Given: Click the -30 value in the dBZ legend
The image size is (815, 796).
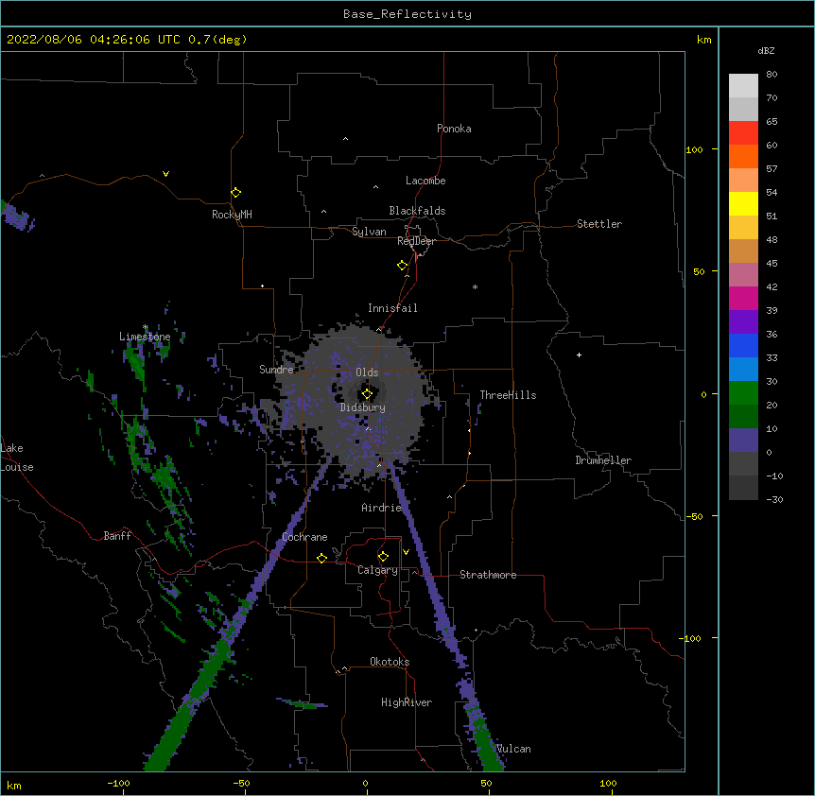Looking at the screenshot, I should point(774,500).
